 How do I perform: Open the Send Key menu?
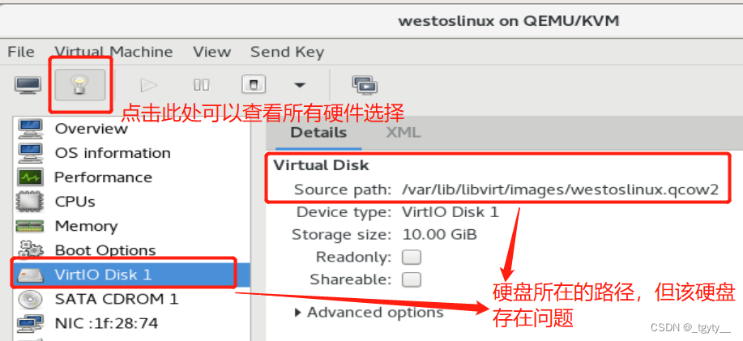coord(287,52)
